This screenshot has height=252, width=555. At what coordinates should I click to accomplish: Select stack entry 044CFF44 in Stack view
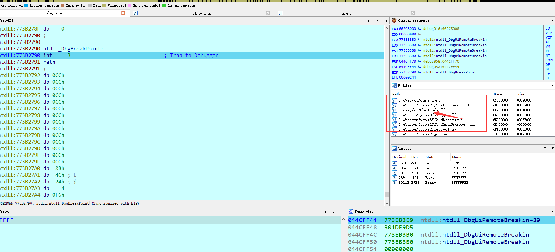(x=451, y=220)
